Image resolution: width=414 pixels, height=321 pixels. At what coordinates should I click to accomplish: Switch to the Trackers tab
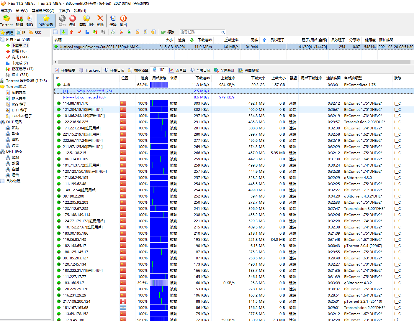90,70
